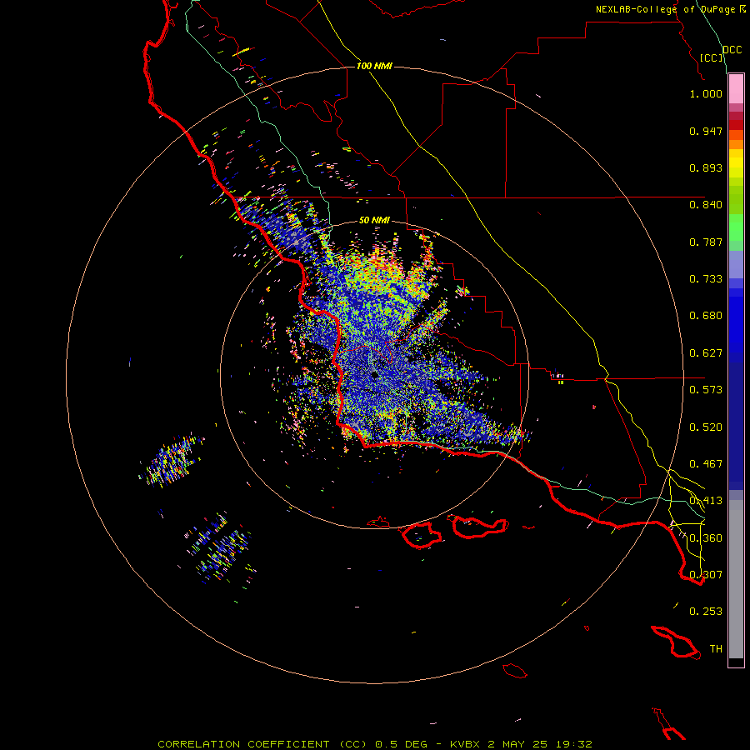Click the DCC label above the legend

[732, 50]
